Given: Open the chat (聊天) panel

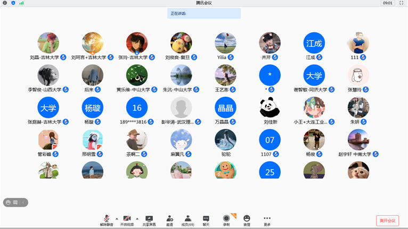Looking at the screenshot, I should click(x=206, y=219).
